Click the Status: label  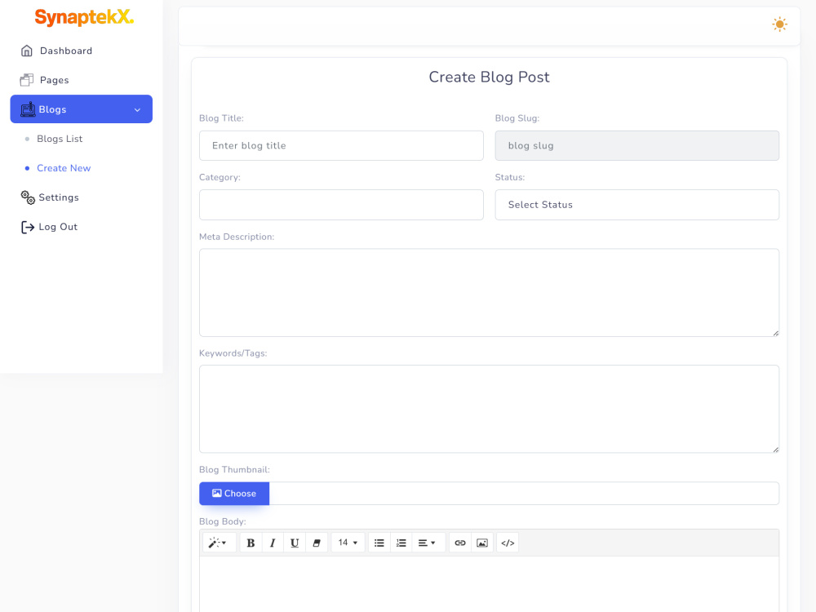point(510,177)
